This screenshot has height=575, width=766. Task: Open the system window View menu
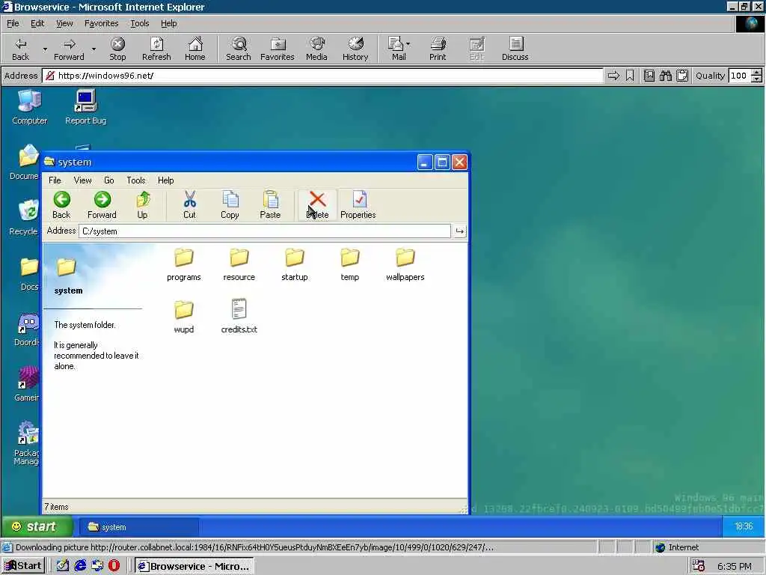82,180
